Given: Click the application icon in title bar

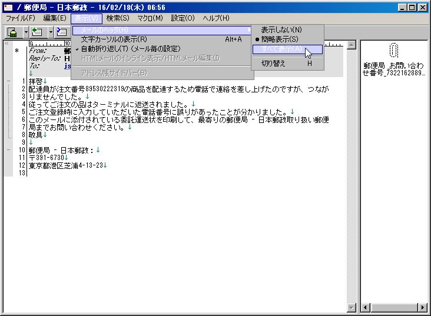Looking at the screenshot, I should click(8, 8).
